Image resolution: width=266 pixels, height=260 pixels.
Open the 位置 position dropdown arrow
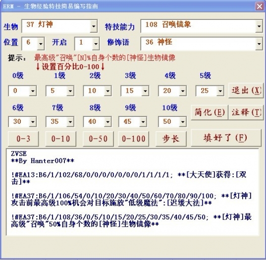(x=41, y=44)
